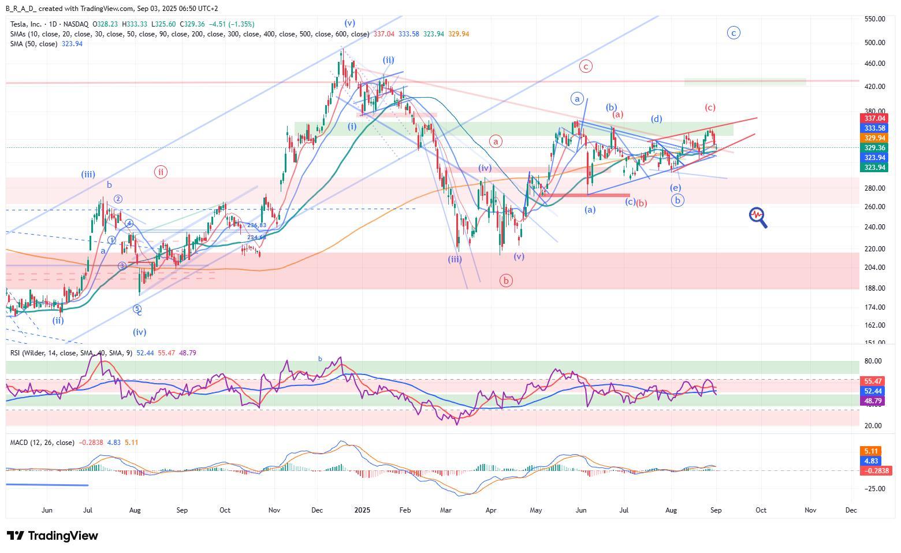Select the blue (d) wave label
901x553 pixels.
[x=657, y=119]
